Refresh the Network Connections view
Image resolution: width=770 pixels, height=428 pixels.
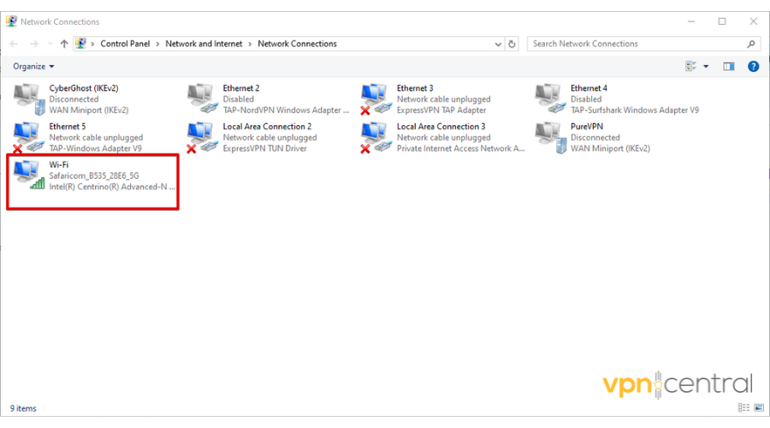(x=512, y=44)
